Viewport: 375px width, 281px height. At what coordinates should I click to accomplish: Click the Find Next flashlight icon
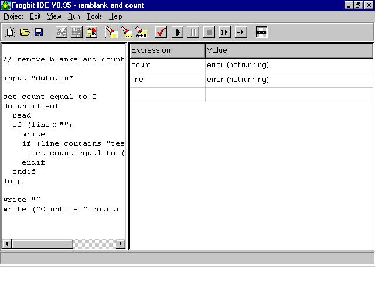point(126,32)
